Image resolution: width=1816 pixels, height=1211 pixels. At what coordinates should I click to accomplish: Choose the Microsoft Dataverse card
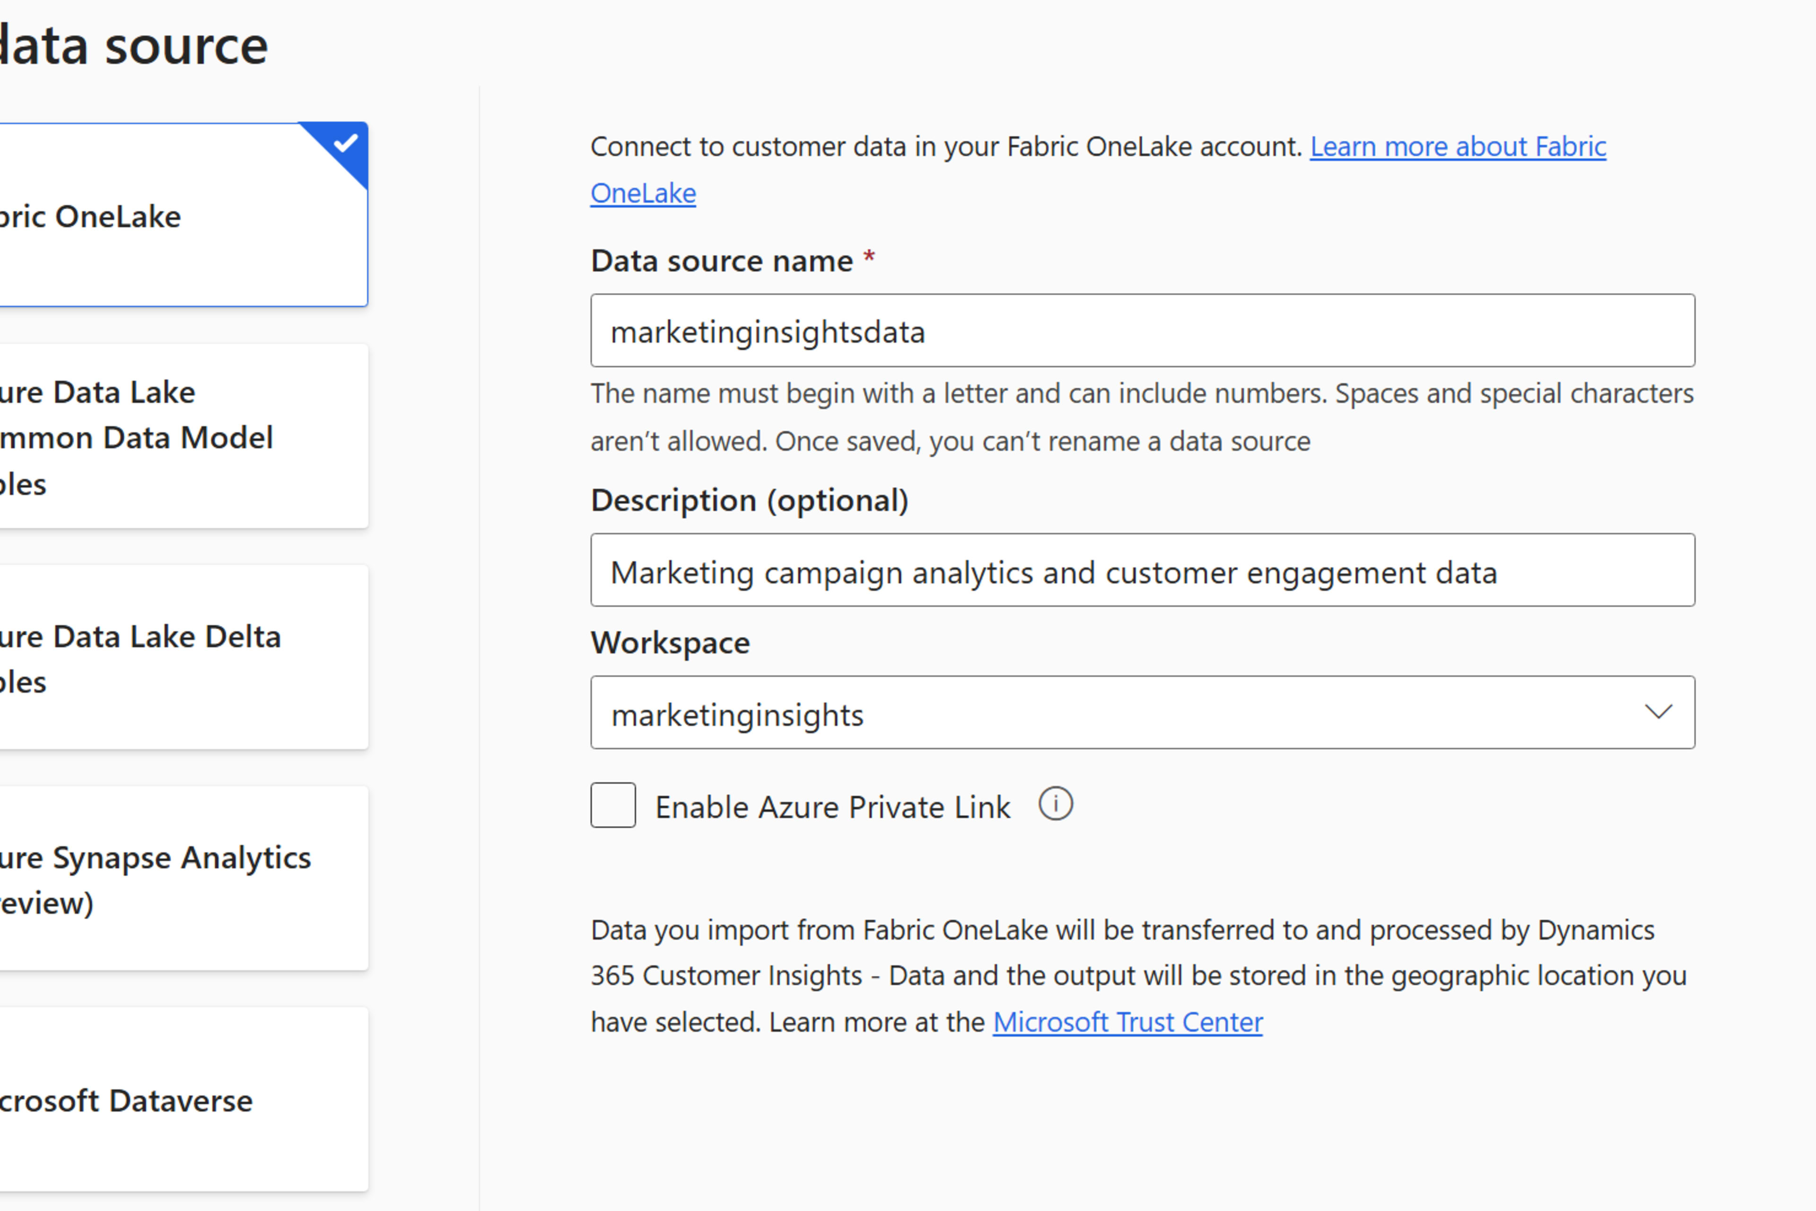tap(183, 1099)
